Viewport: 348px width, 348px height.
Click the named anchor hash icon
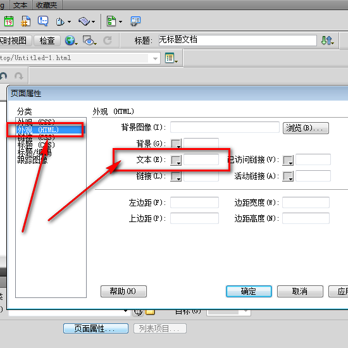pyautogui.click(x=25, y=21)
